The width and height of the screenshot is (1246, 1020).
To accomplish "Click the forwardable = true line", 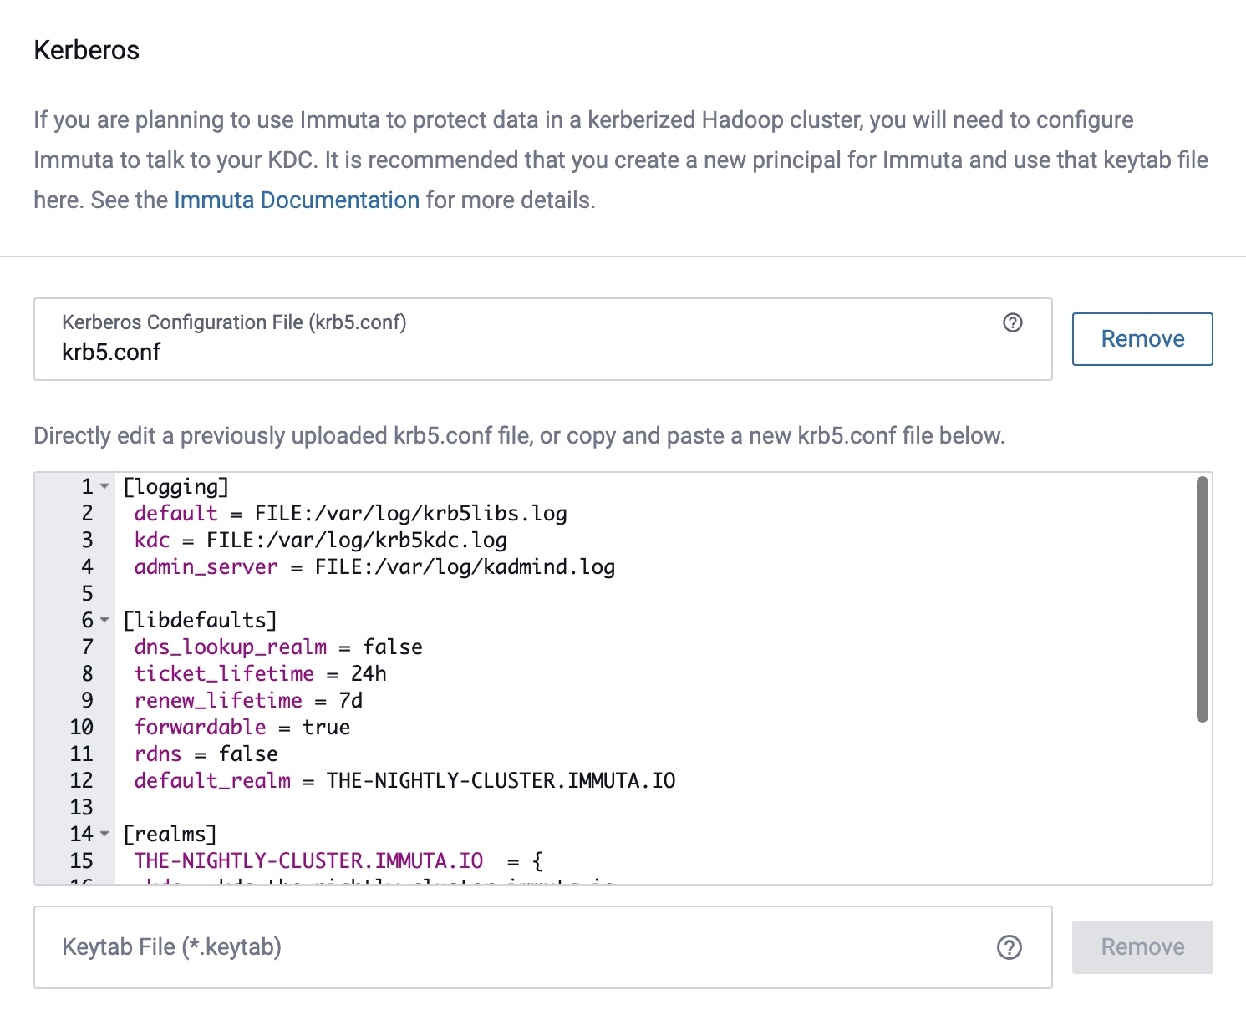I will (242, 728).
